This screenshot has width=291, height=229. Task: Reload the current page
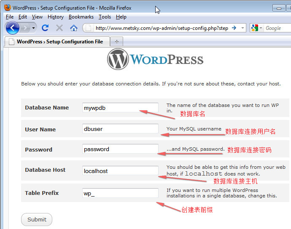click(x=45, y=28)
